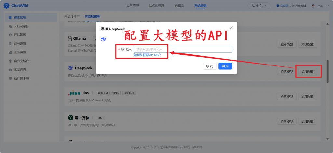Click 查看模型 for Jina
333x153 pixels.
(x=287, y=96)
